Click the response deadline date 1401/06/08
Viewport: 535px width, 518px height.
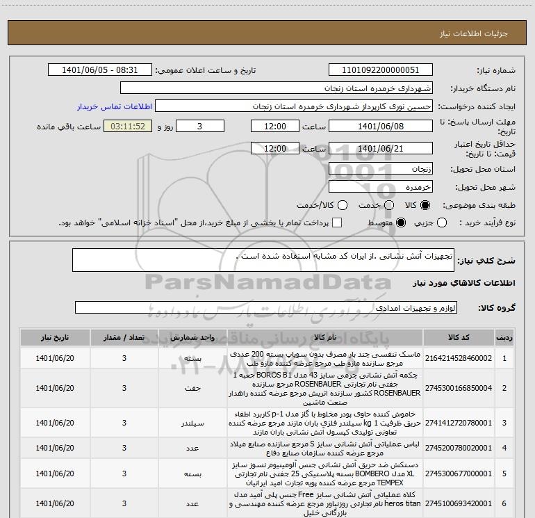(381, 126)
